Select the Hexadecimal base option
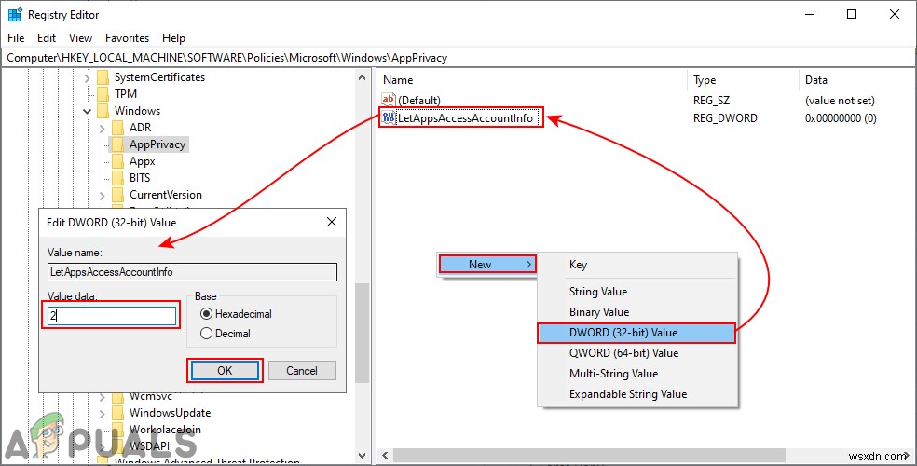The height and width of the screenshot is (466, 917). (206, 314)
